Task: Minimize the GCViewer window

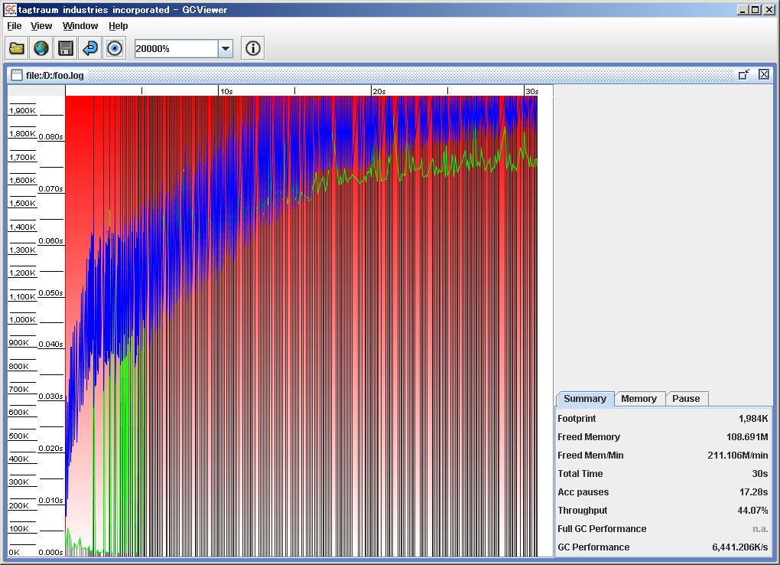Action: [x=743, y=9]
